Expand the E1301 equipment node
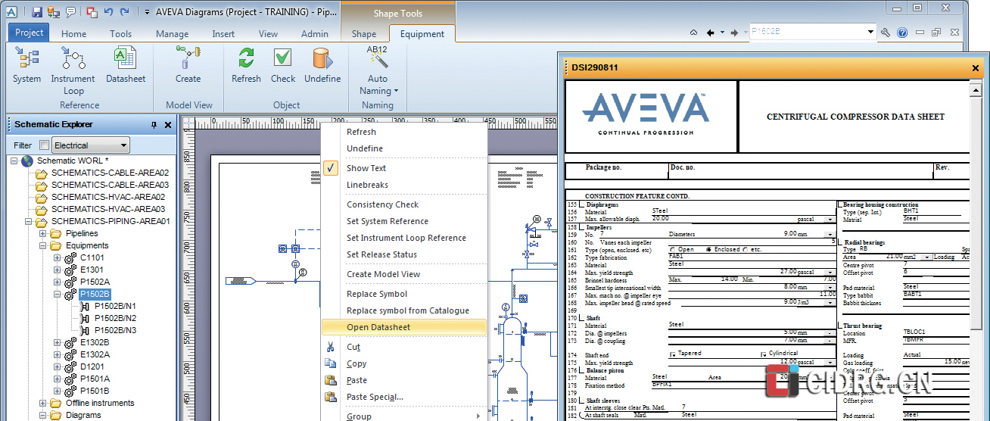Screen dimensions: 990x421 click(x=58, y=270)
